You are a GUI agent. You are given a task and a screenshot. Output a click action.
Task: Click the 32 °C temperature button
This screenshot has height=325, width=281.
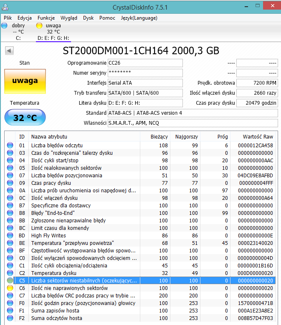tap(25, 118)
